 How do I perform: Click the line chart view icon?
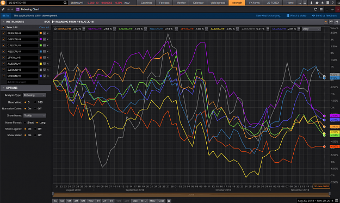pyautogui.click(x=326, y=22)
